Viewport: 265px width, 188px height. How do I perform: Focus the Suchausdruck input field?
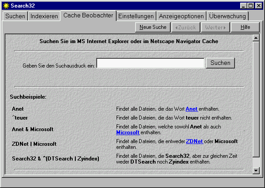click(x=150, y=63)
